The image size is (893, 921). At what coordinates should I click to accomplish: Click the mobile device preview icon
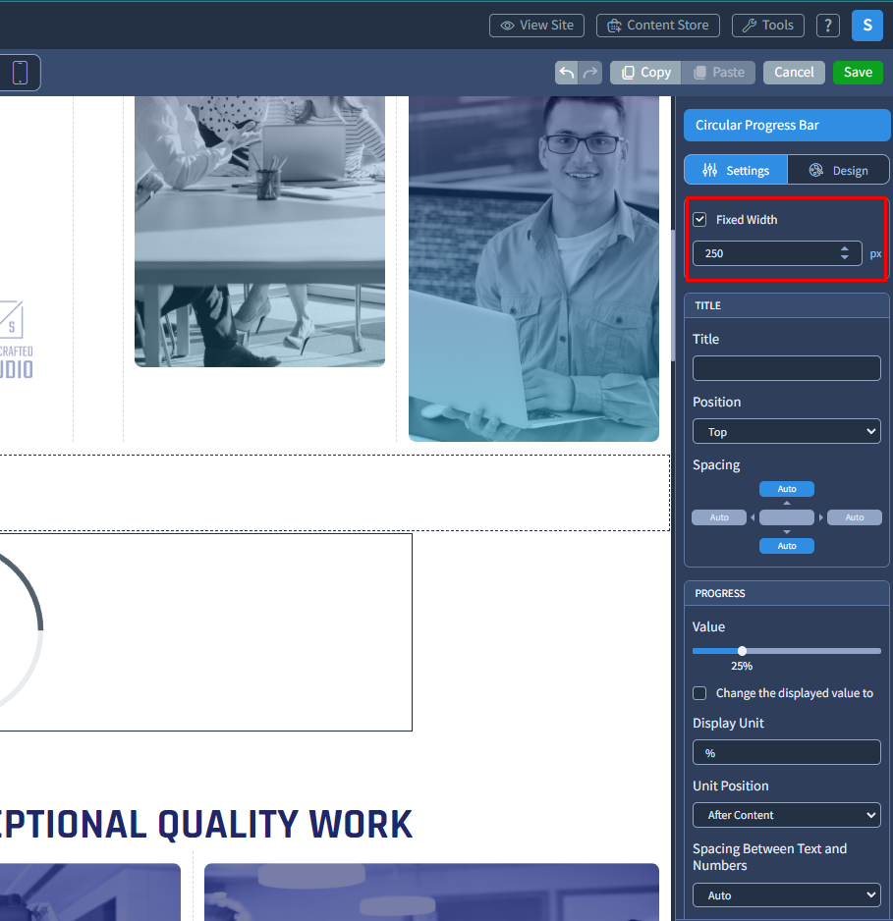coord(20,73)
